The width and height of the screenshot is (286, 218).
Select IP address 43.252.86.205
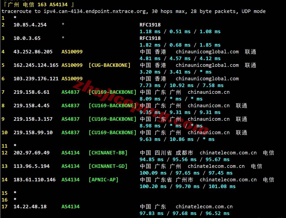point(33,52)
